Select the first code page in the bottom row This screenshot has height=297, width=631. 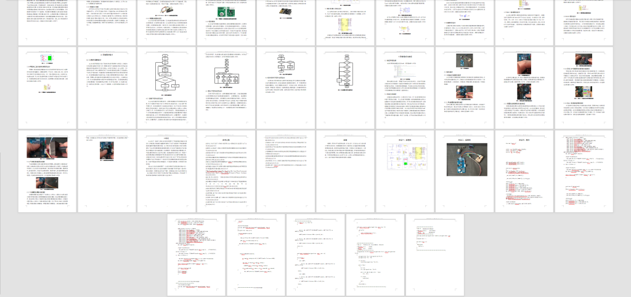(197, 254)
